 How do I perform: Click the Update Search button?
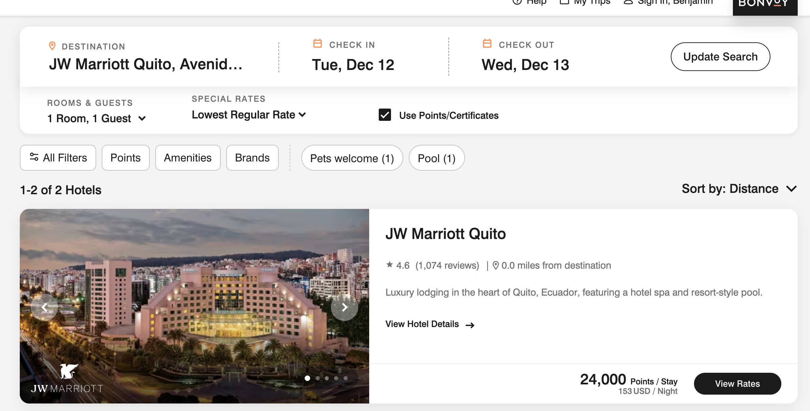(x=720, y=57)
